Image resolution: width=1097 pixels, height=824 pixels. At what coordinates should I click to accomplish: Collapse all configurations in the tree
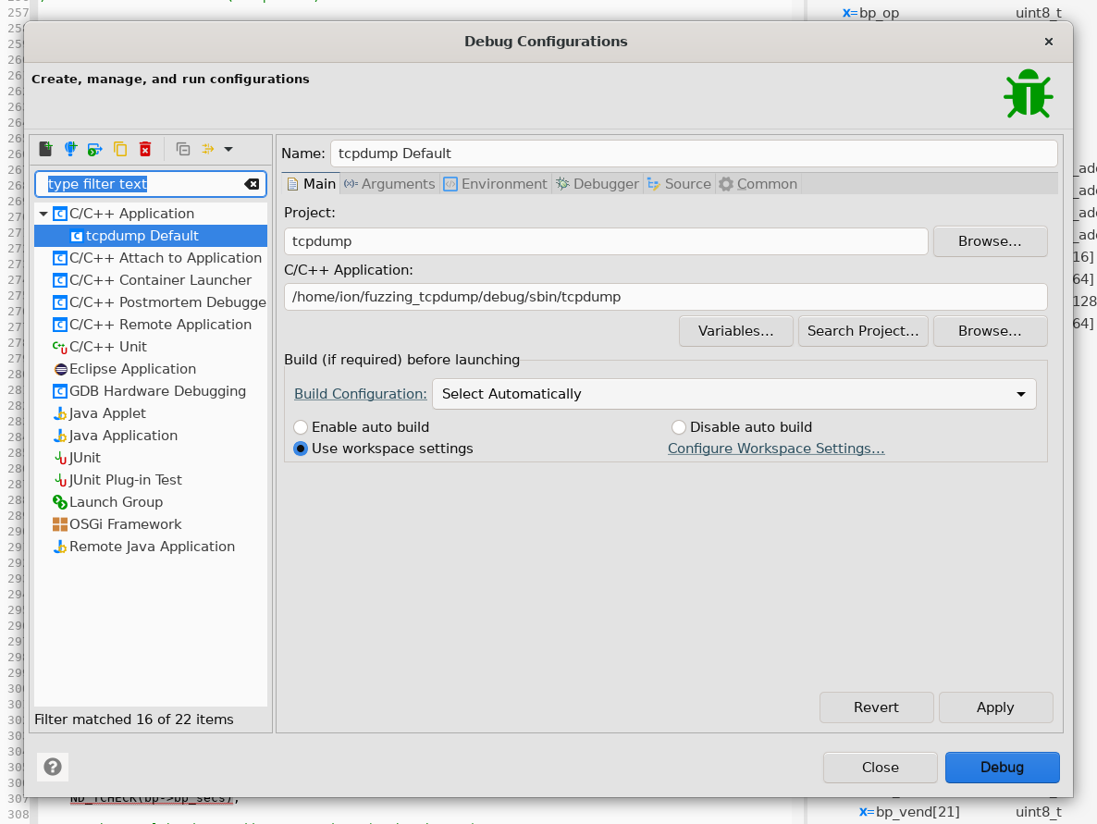tap(182, 149)
